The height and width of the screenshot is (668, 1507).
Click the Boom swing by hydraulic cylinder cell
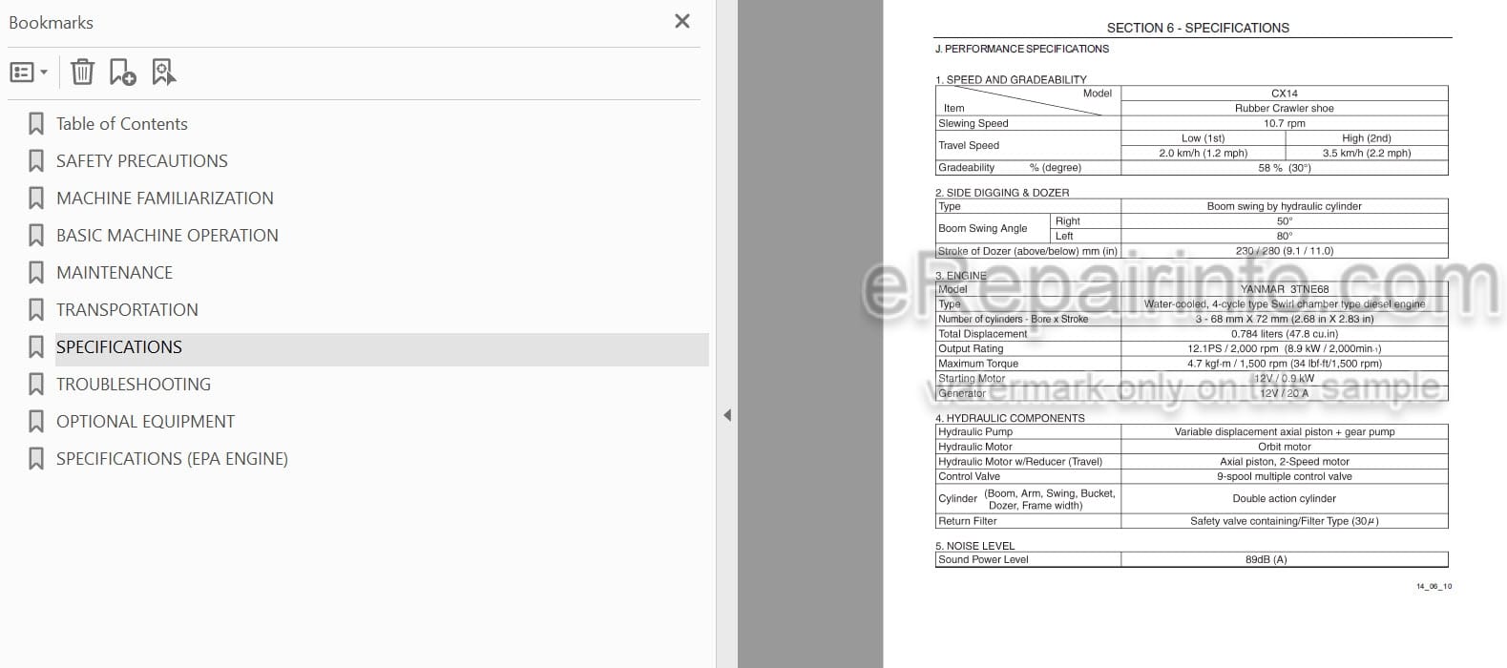1284,206
